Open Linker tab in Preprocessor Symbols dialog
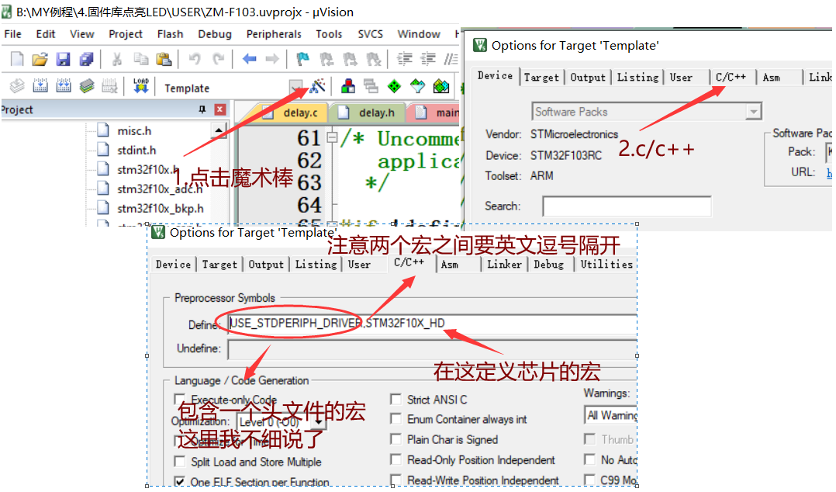Image resolution: width=836 pixels, height=492 pixels. click(504, 264)
